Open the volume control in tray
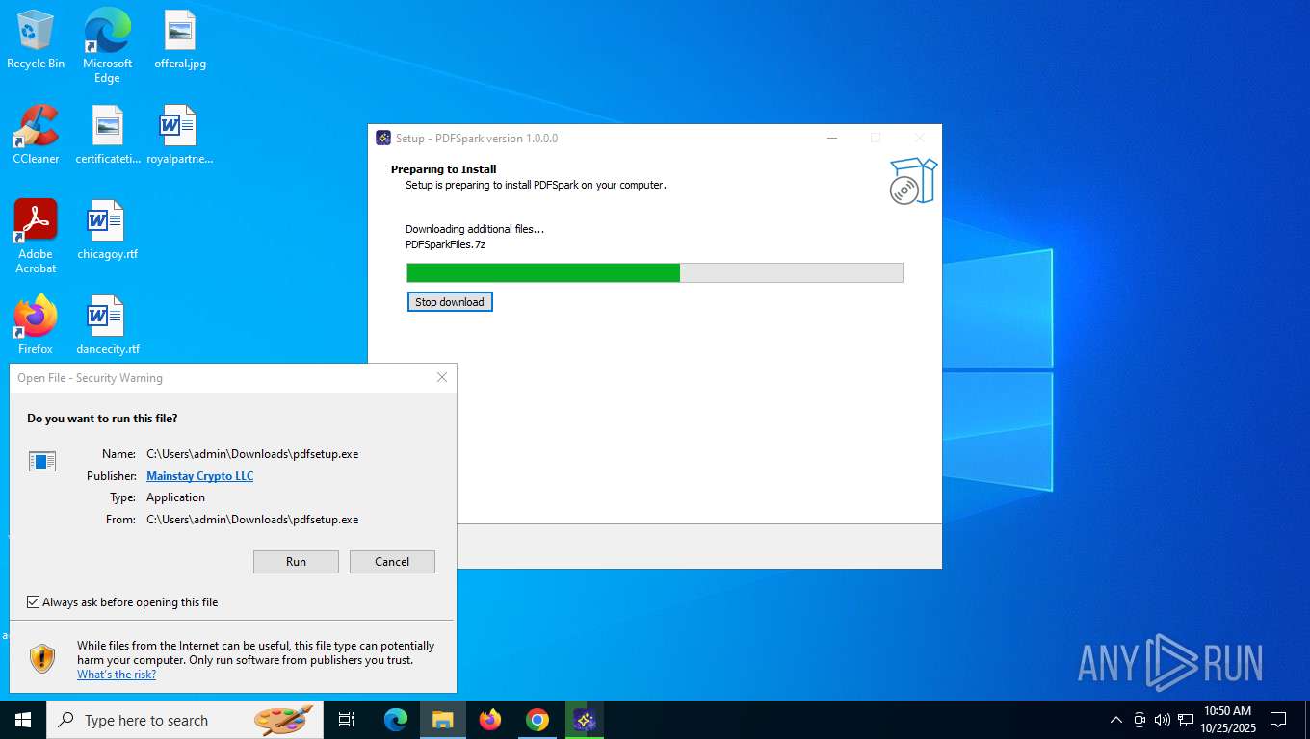This screenshot has height=739, width=1310. [1163, 720]
